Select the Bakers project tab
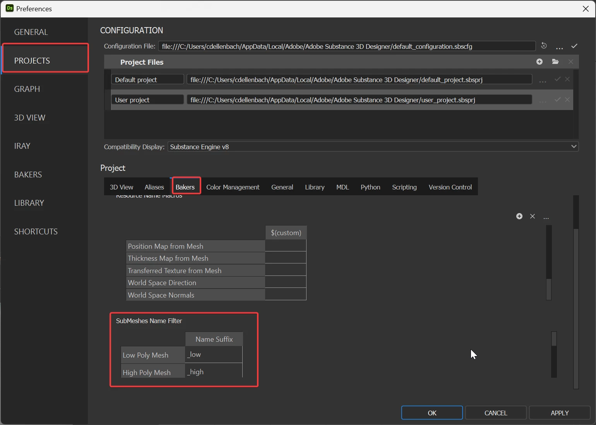Screen dimensions: 596x425 tap(185, 187)
